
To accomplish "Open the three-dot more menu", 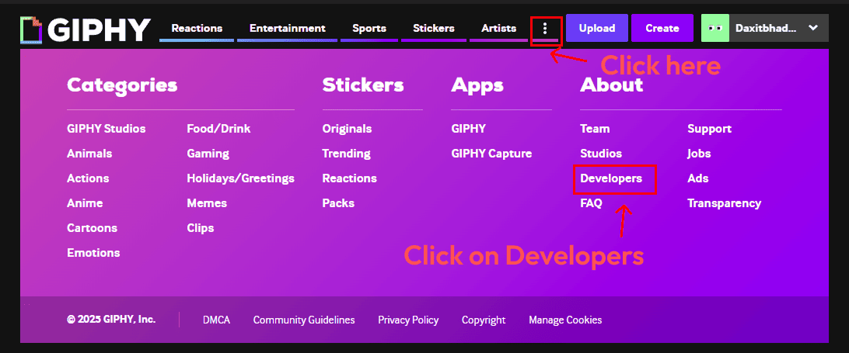I will tap(546, 29).
